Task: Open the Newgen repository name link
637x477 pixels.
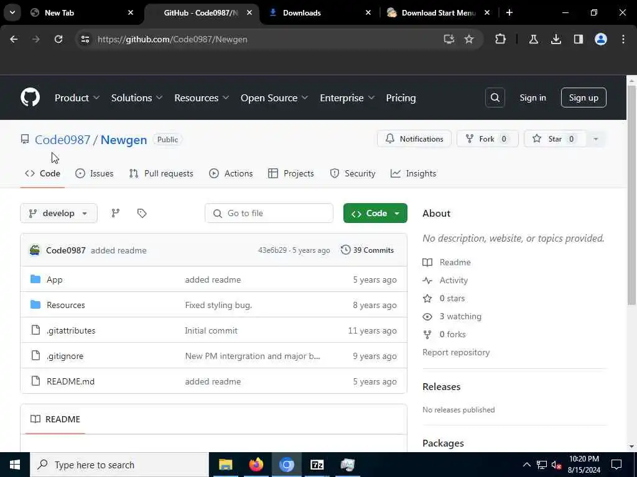Action: click(124, 140)
